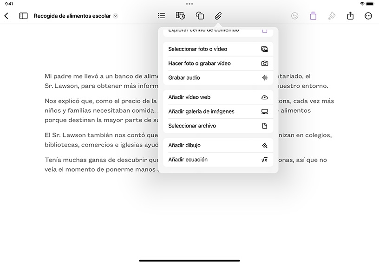The height and width of the screenshot is (263, 379).
Task: Tap the paragraph starting 'Nos explicó que'
Action: coord(101,110)
